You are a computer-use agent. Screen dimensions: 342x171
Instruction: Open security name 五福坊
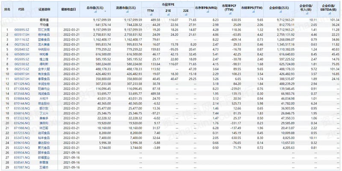point(43,168)
